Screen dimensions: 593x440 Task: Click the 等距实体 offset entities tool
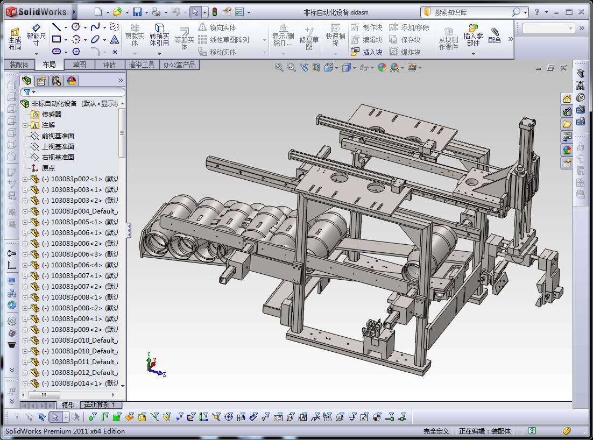(x=184, y=39)
